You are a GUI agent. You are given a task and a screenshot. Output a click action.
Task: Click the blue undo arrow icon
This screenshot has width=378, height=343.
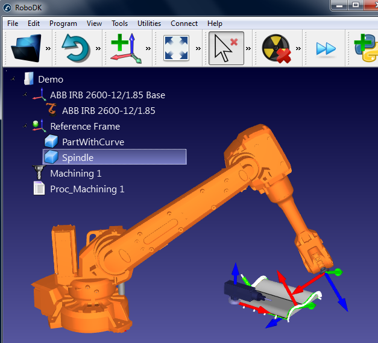point(76,48)
